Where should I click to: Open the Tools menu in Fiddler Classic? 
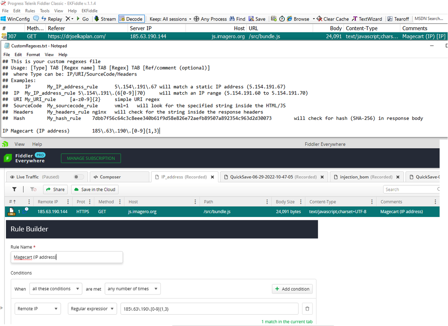click(x=45, y=11)
